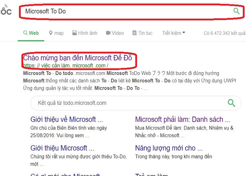The image size is (246, 176).
Task: Click the picture icon beside Hình ảnh
Action: (75, 33)
